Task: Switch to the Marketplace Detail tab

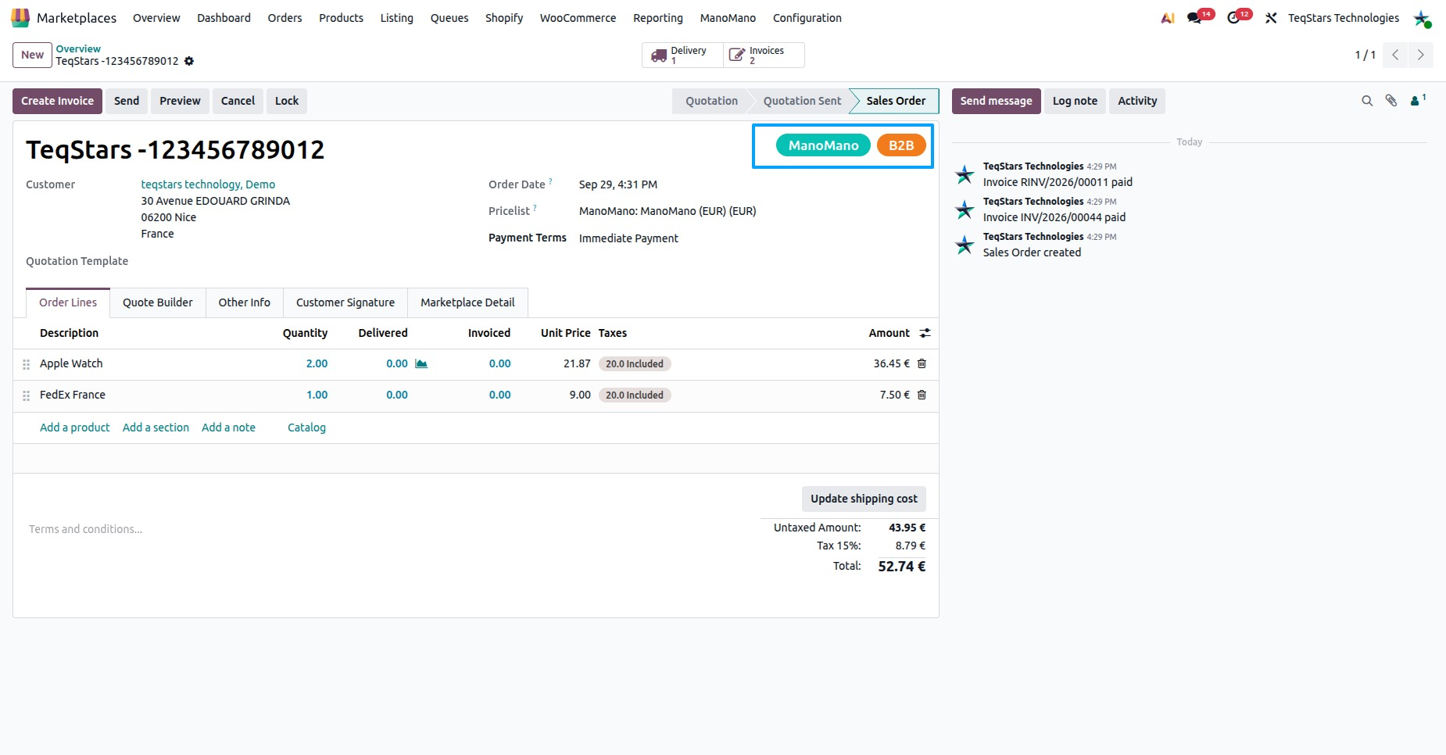Action: pyautogui.click(x=467, y=302)
